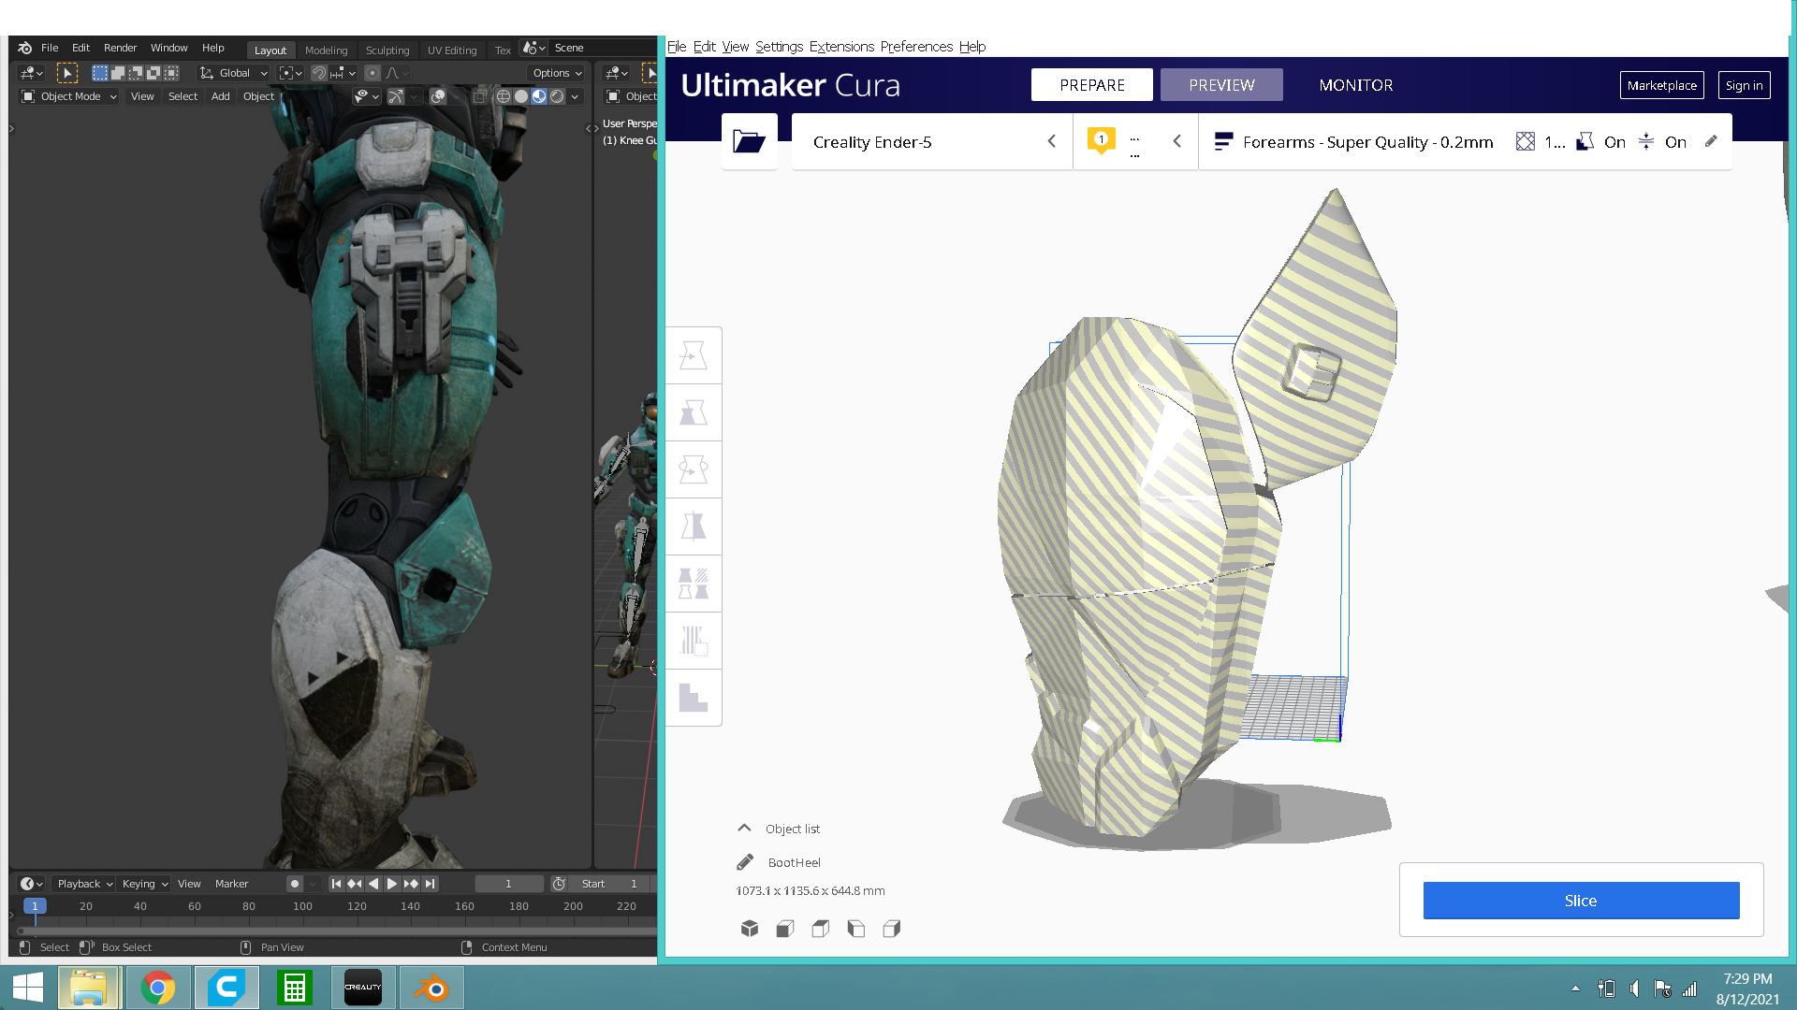Switch Blender's viewport to rendered shading

coord(557,96)
